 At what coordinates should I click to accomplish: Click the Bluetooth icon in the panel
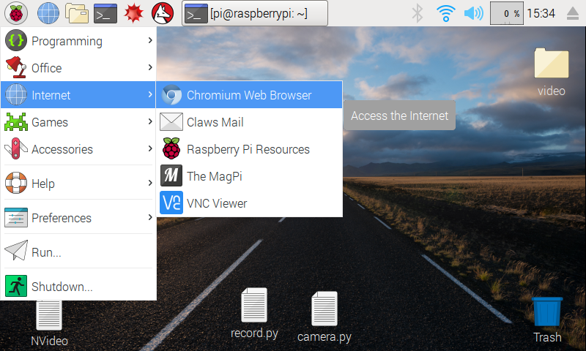(417, 13)
